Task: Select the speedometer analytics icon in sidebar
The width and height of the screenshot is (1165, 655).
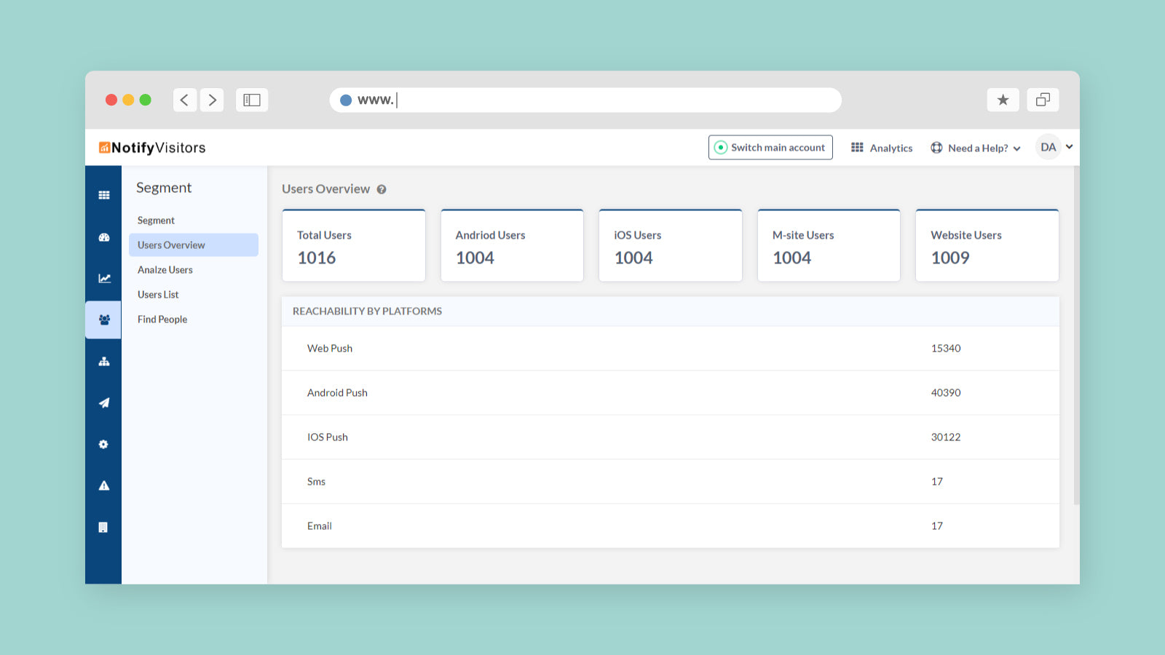Action: 103,236
